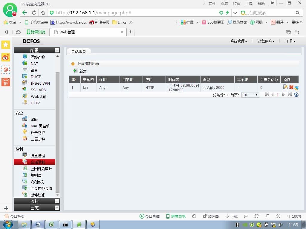Go to previous page of list
Viewport: 306px width, 229px height.
[x=272, y=95]
